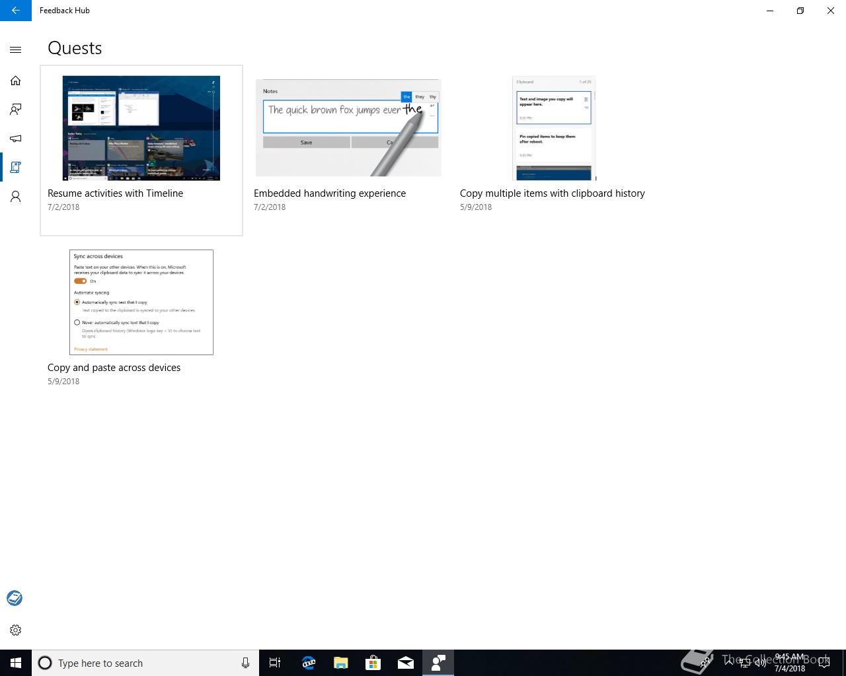Open the clock showing 9:45 AM

pos(790,663)
